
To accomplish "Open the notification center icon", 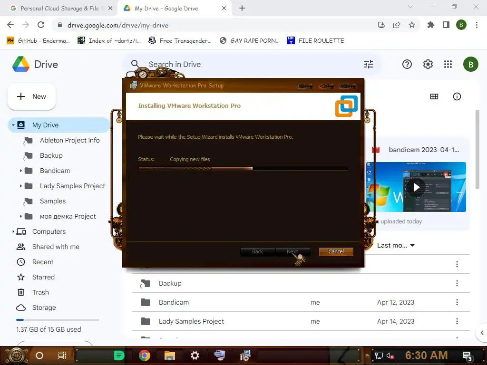I will (467, 356).
